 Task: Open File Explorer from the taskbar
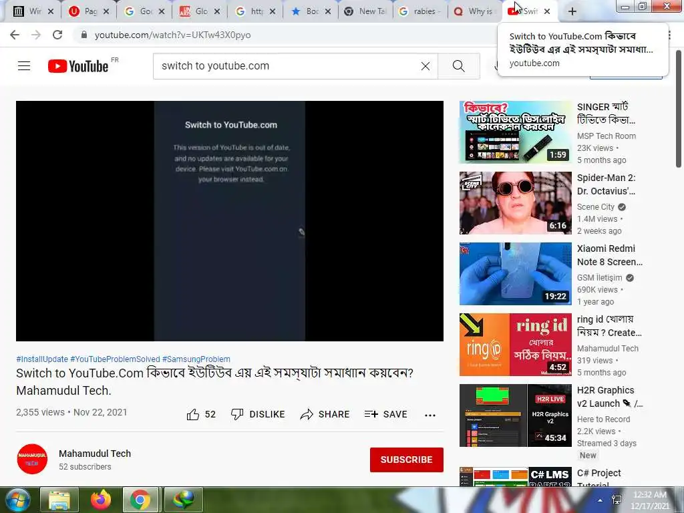pyautogui.click(x=59, y=500)
